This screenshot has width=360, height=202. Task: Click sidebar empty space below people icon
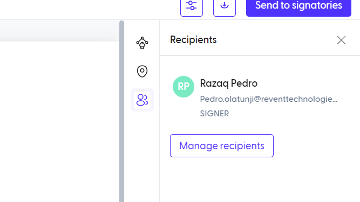(x=142, y=157)
